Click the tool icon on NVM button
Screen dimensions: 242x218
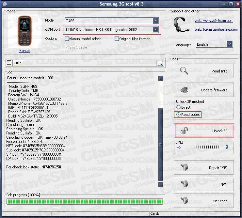184,184
